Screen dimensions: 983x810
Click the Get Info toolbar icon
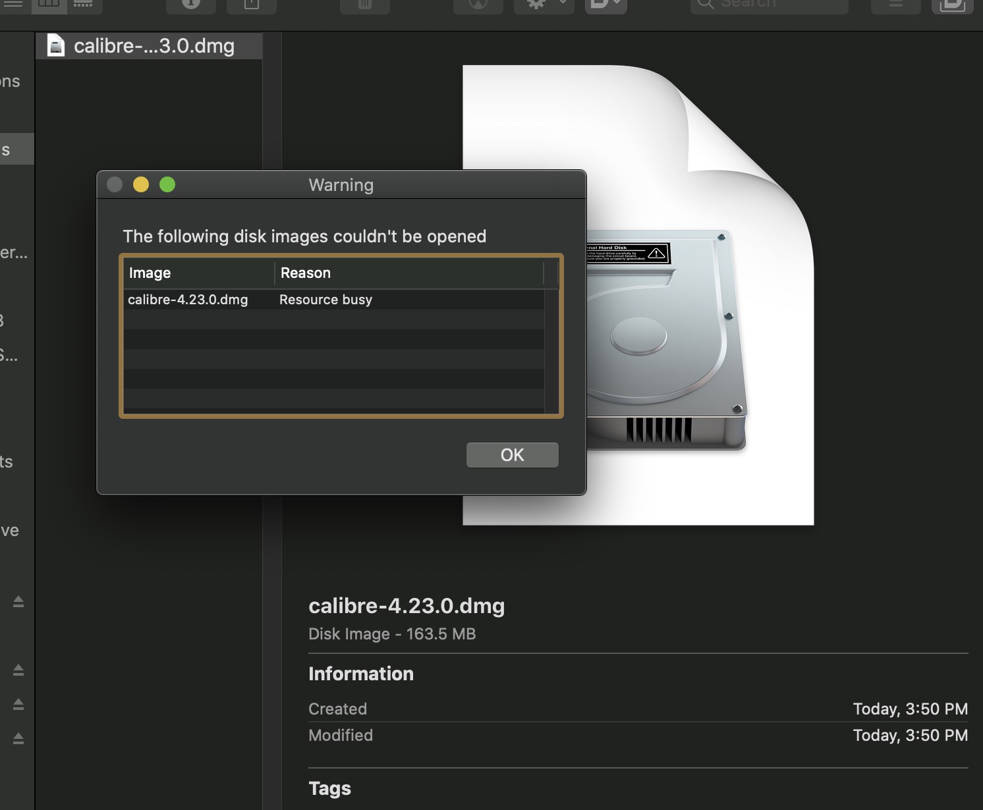pos(190,5)
